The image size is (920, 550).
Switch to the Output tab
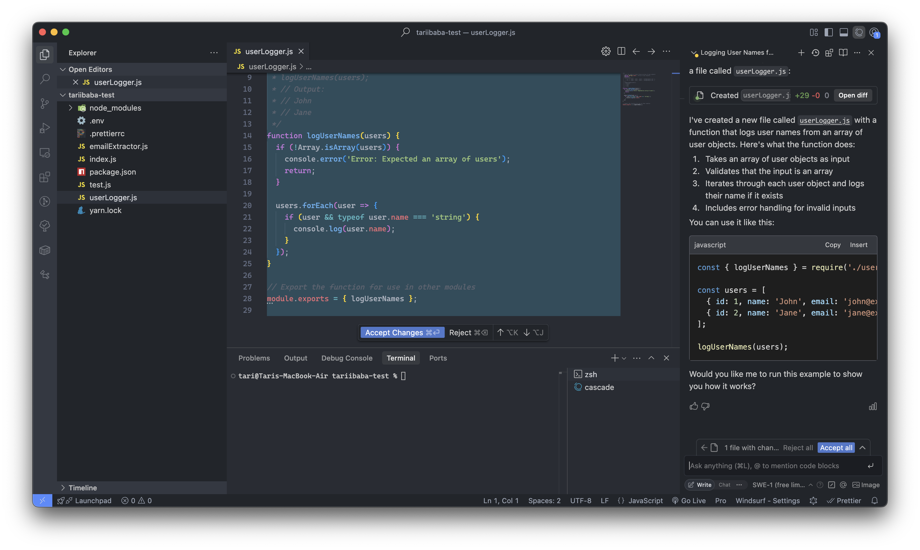coord(295,358)
